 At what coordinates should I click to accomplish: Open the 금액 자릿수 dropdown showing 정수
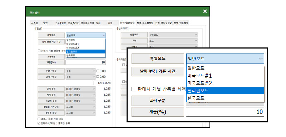(x=80, y=77)
